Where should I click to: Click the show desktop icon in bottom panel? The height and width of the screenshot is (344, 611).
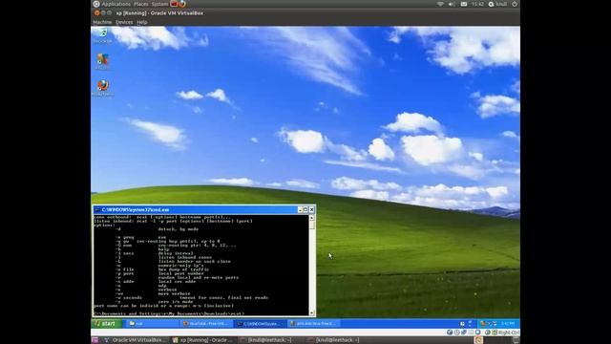pos(95,340)
